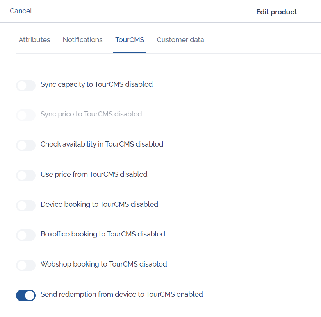Enable the Sync capacity to TourCMS switch
The width and height of the screenshot is (321, 317).
click(26, 86)
